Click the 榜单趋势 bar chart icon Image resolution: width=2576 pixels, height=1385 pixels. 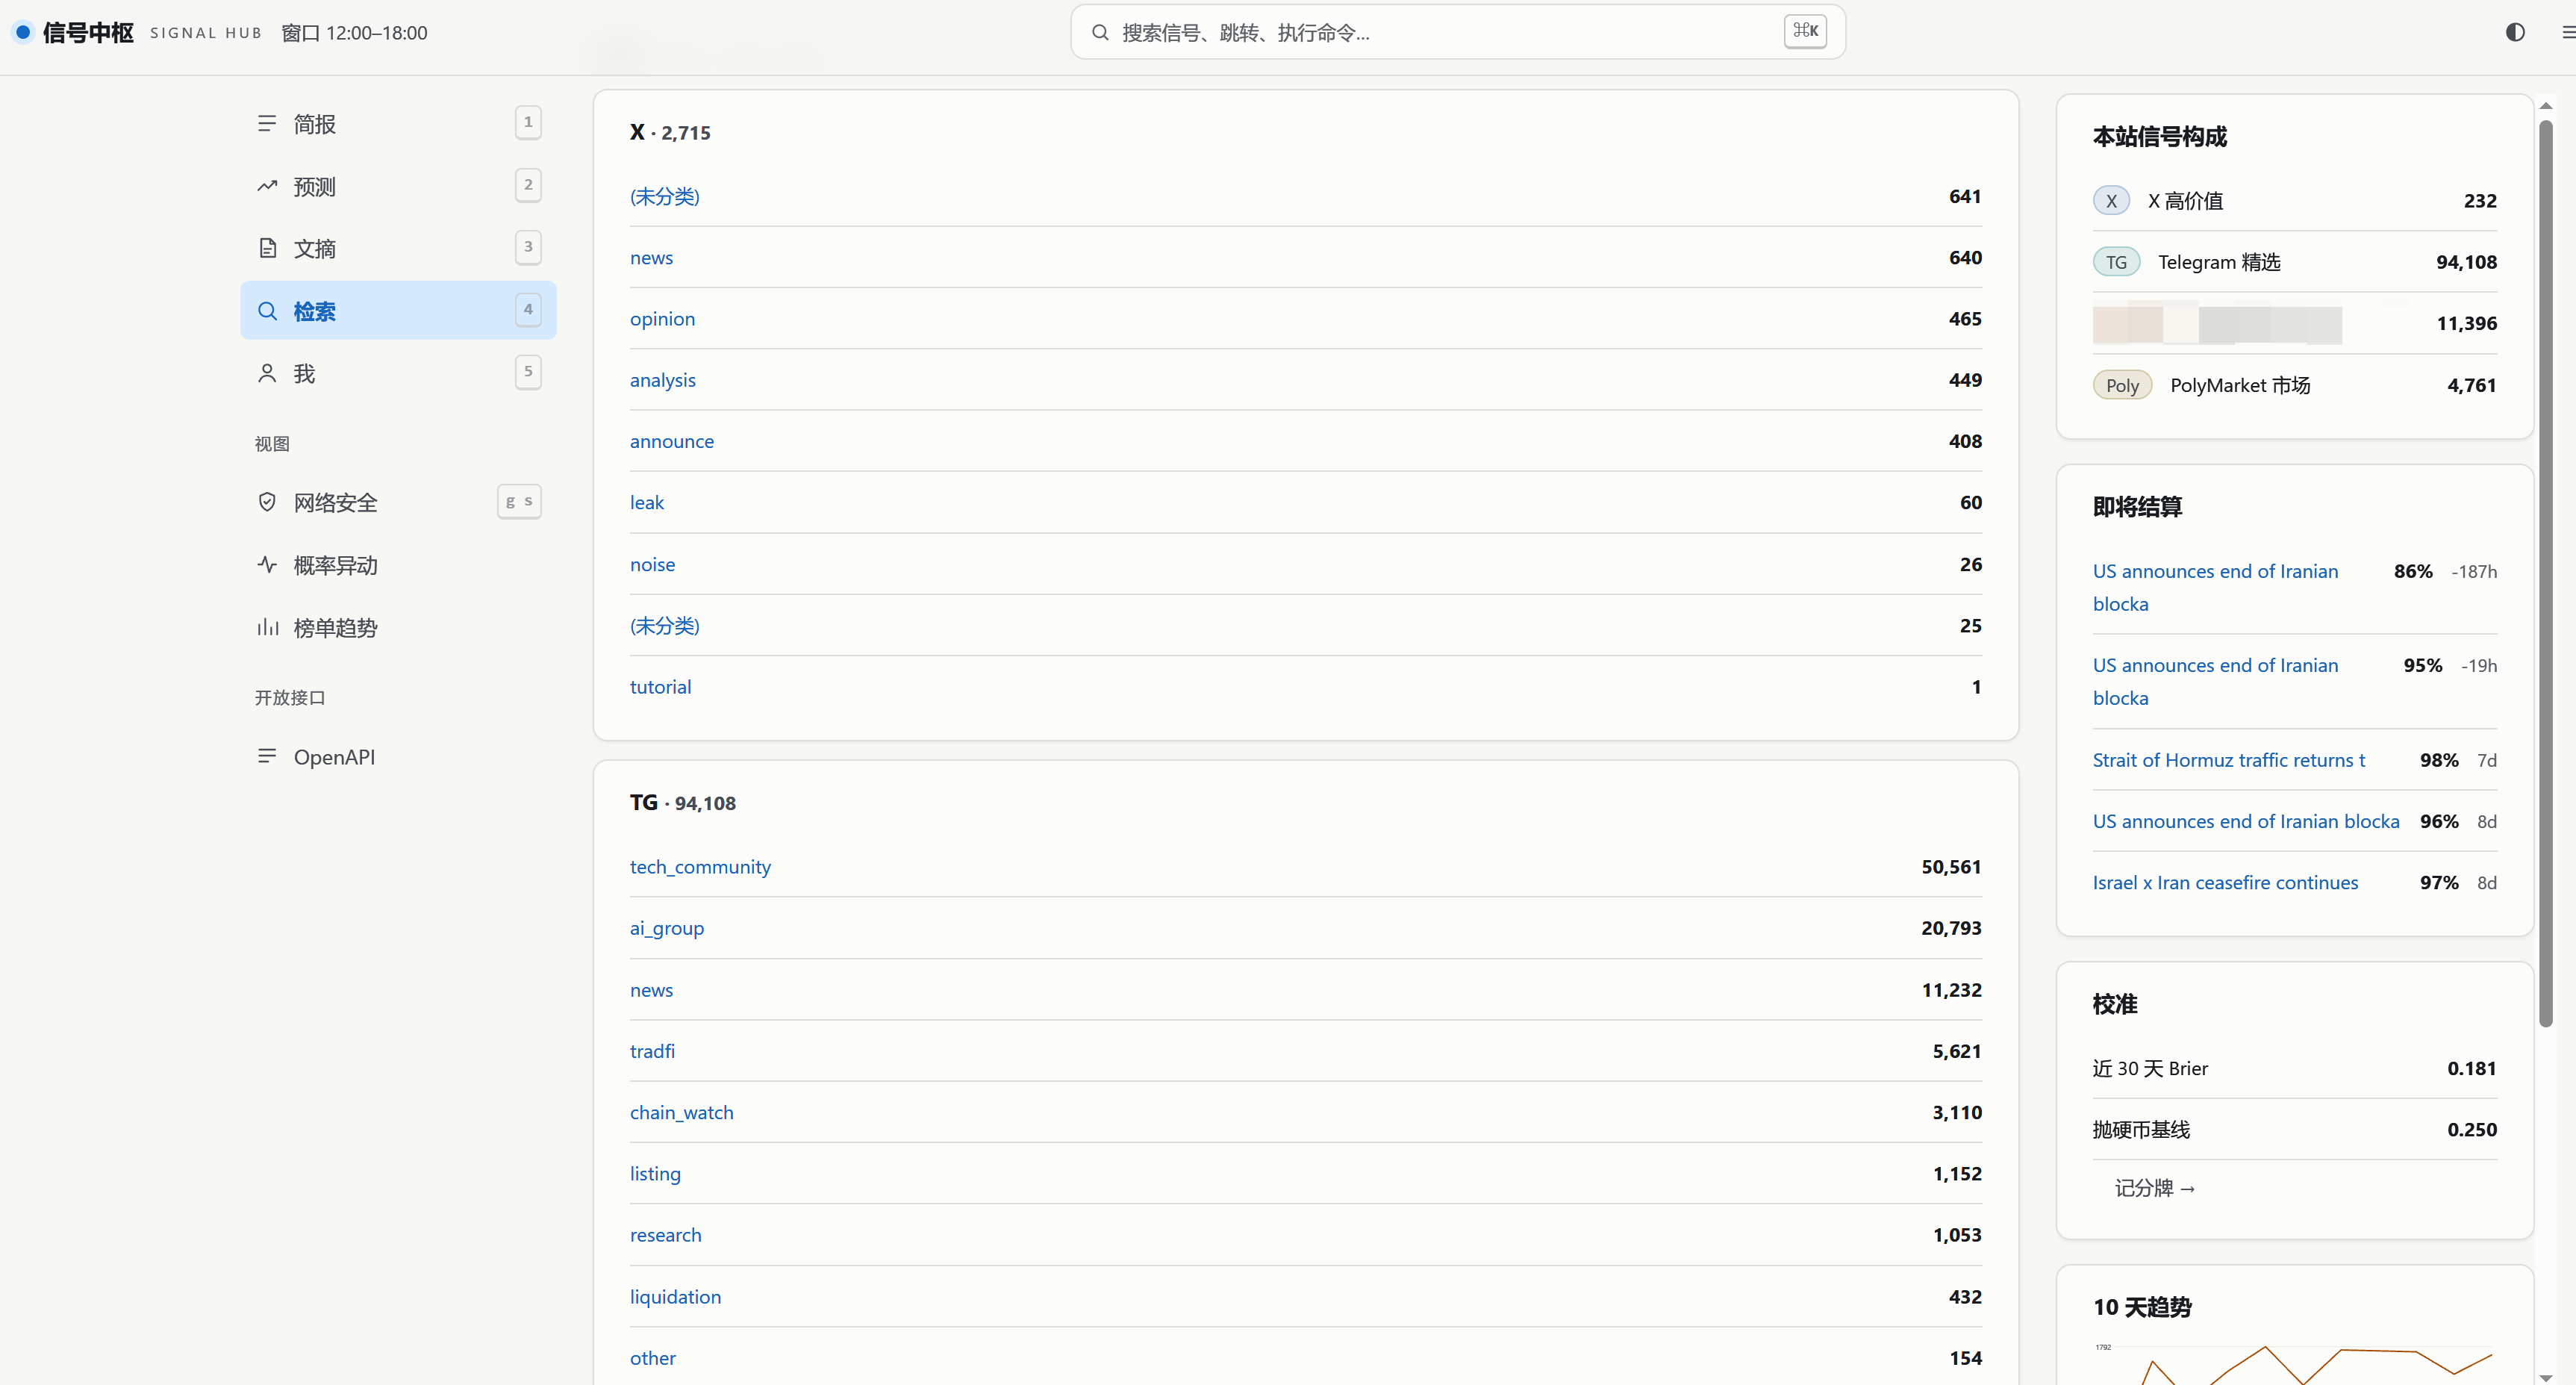pyautogui.click(x=267, y=627)
